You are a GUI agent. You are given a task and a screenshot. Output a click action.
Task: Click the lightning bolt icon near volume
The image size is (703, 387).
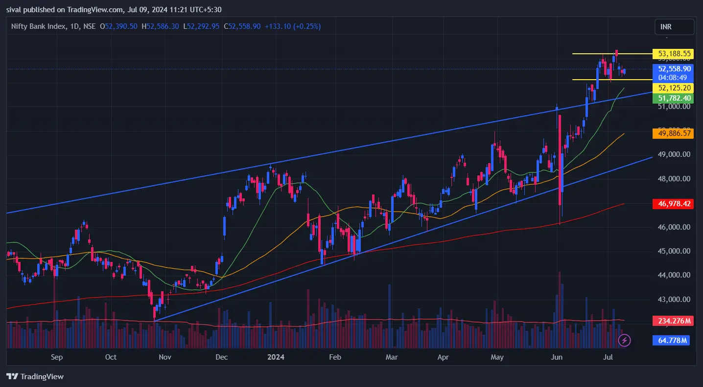coord(624,340)
